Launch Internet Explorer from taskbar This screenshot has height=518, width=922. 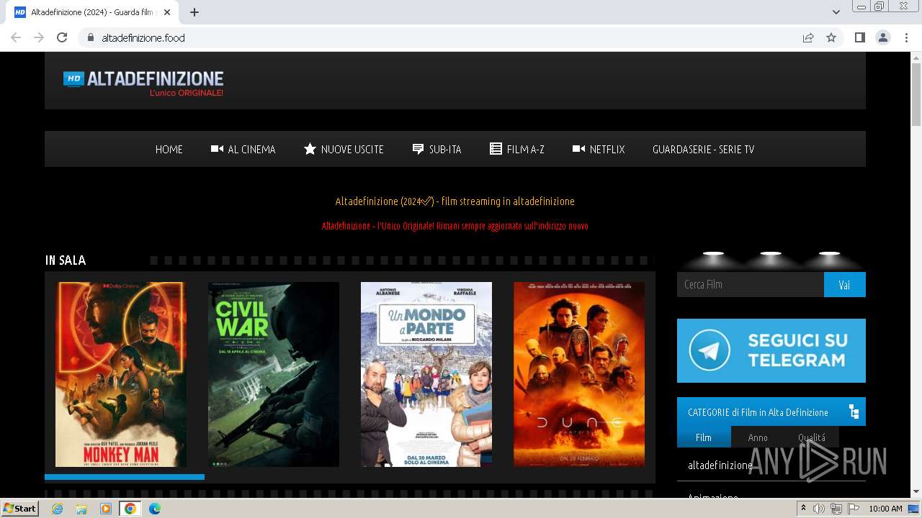click(x=57, y=509)
